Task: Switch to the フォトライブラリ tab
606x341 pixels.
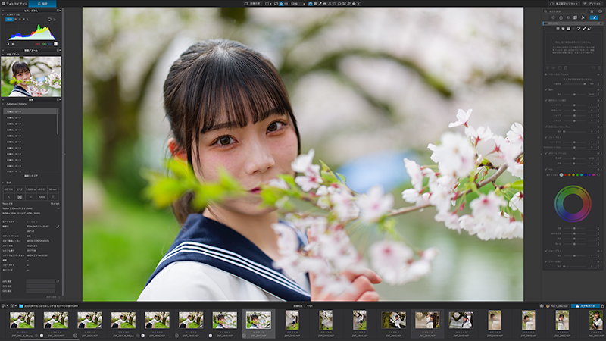Action: (14, 4)
